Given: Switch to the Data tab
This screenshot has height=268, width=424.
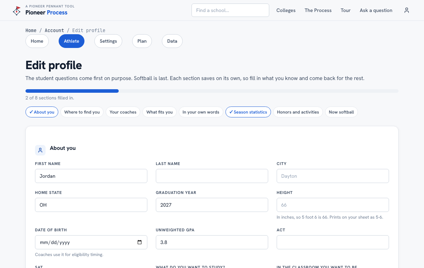Looking at the screenshot, I should click(172, 41).
